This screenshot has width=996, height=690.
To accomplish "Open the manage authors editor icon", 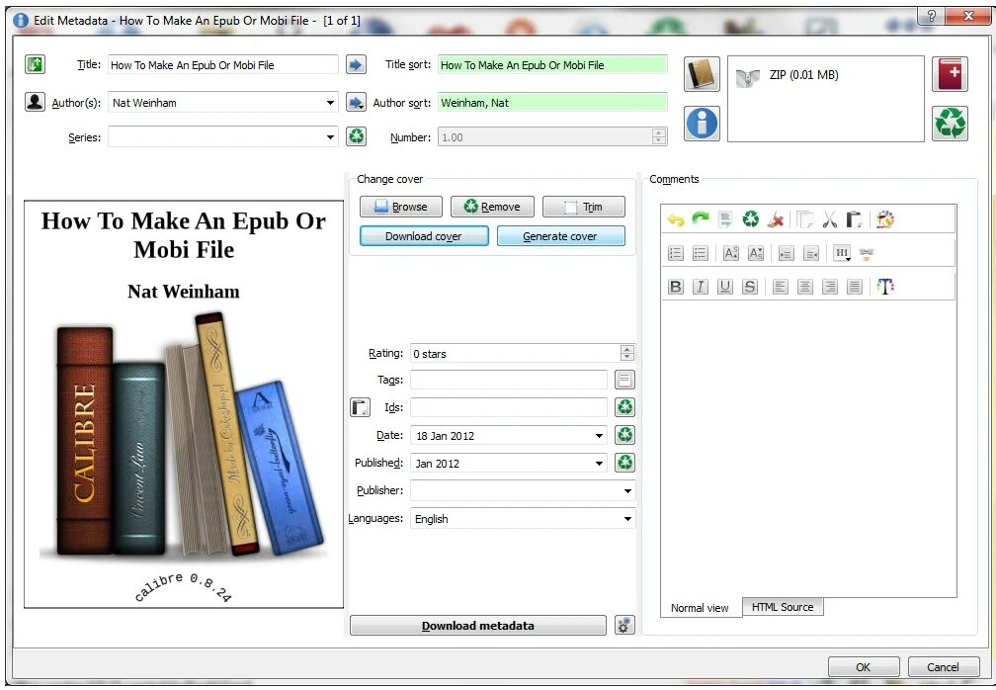I will (x=35, y=102).
